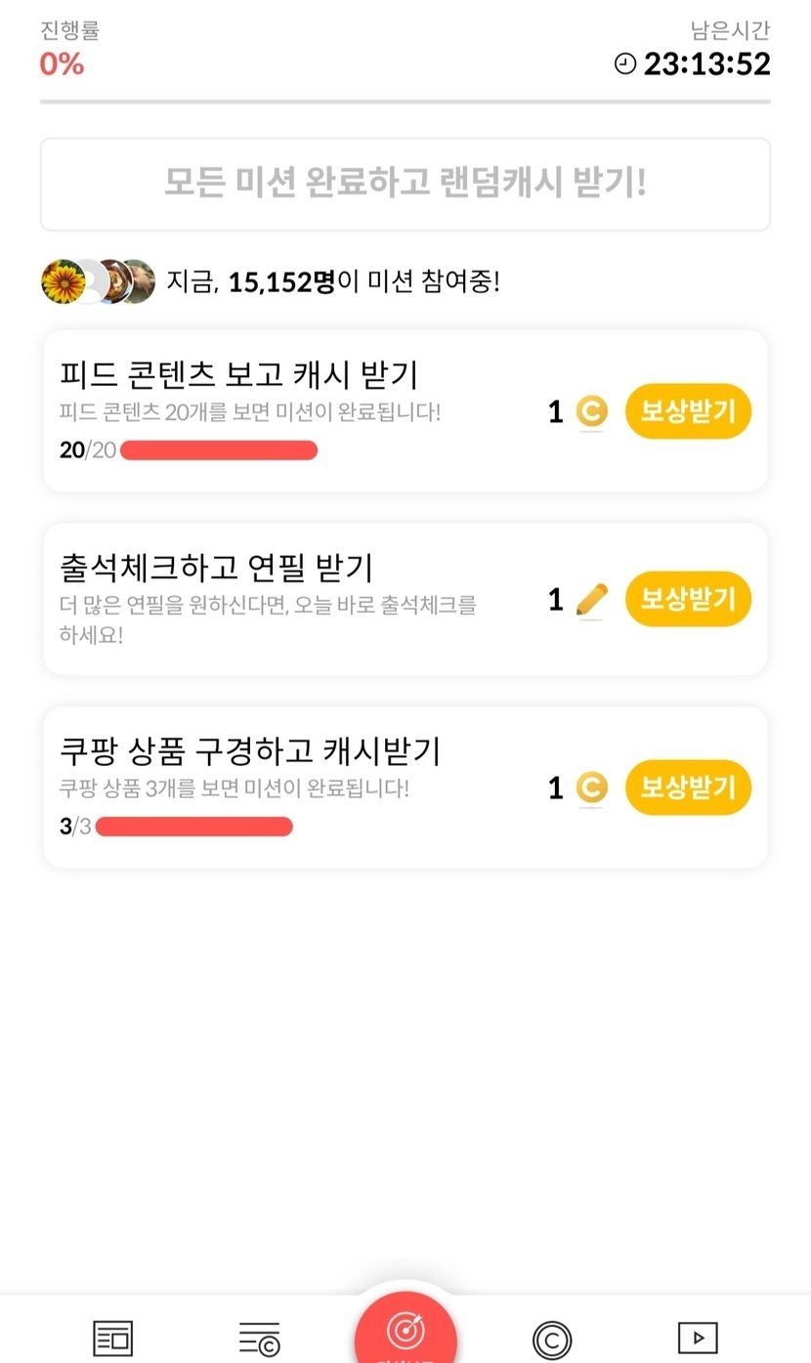This screenshot has width=811, height=1363.
Task: Tap the clock icon beside remaining time
Action: [x=624, y=64]
